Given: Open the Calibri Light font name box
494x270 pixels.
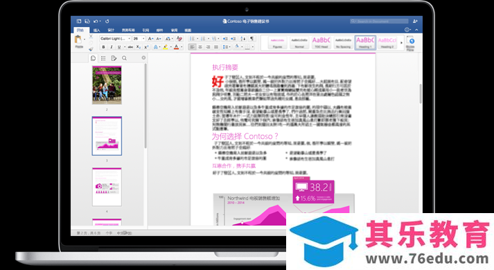Looking at the screenshot, I should pos(115,39).
